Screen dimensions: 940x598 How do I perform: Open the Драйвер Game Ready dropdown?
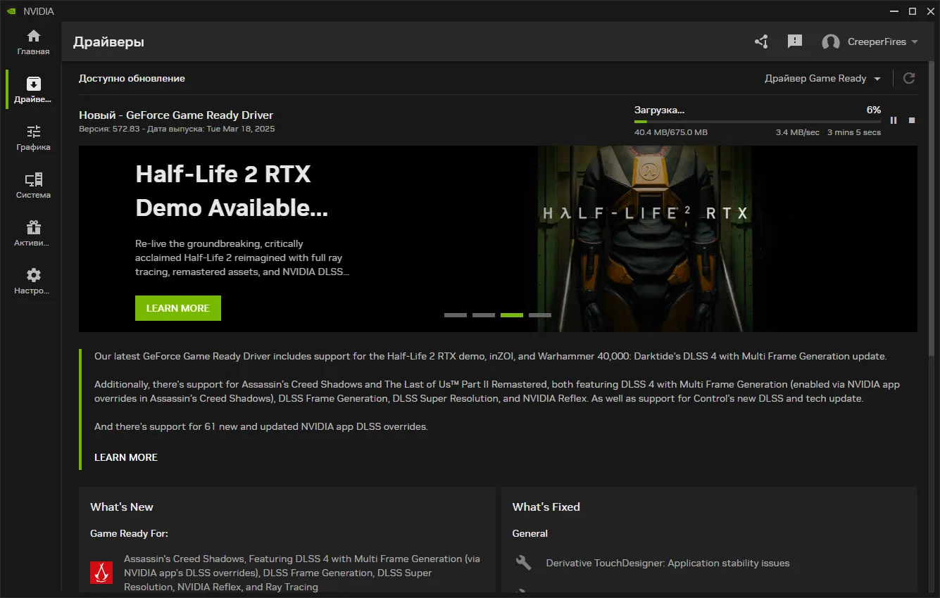(822, 78)
